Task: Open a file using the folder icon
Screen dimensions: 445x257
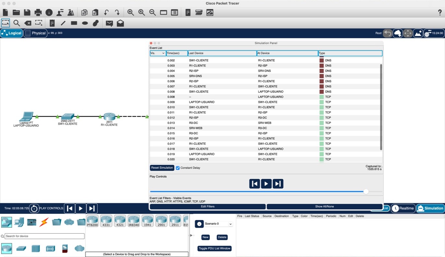Action: pyautogui.click(x=16, y=13)
